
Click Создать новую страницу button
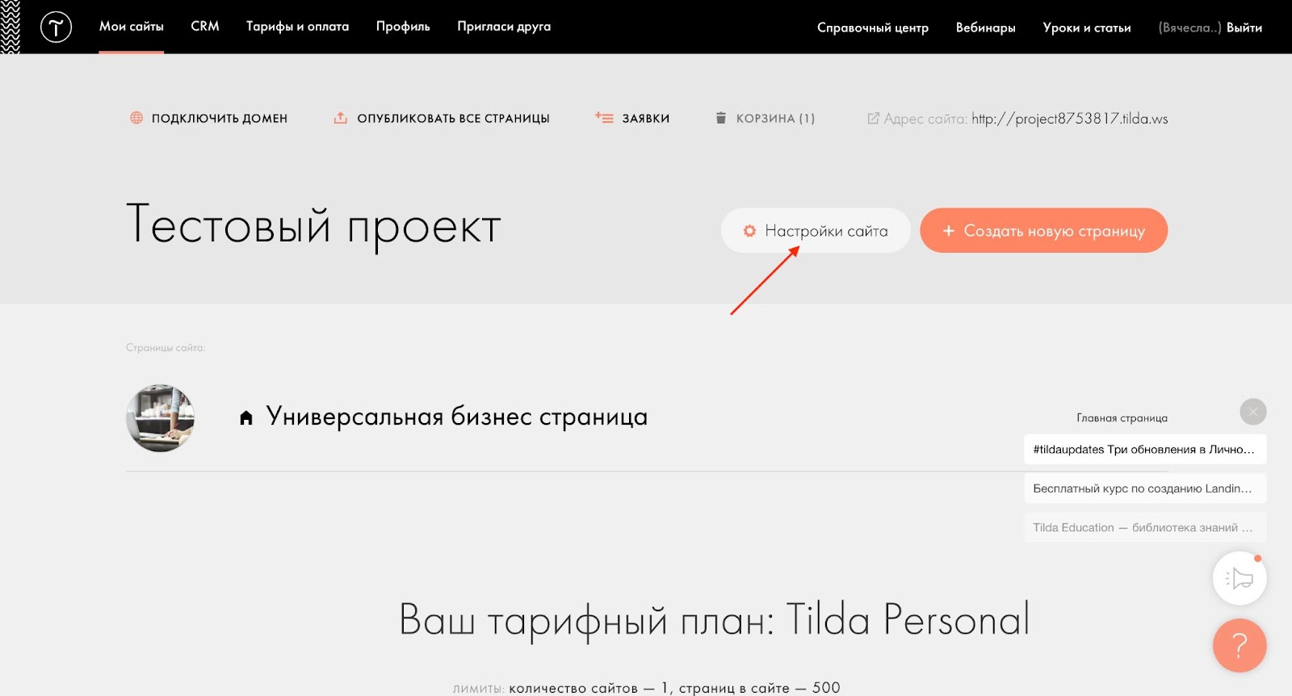click(x=1044, y=230)
